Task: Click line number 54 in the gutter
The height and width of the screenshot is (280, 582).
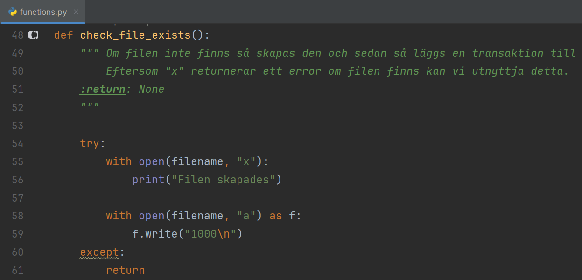Action: click(18, 143)
